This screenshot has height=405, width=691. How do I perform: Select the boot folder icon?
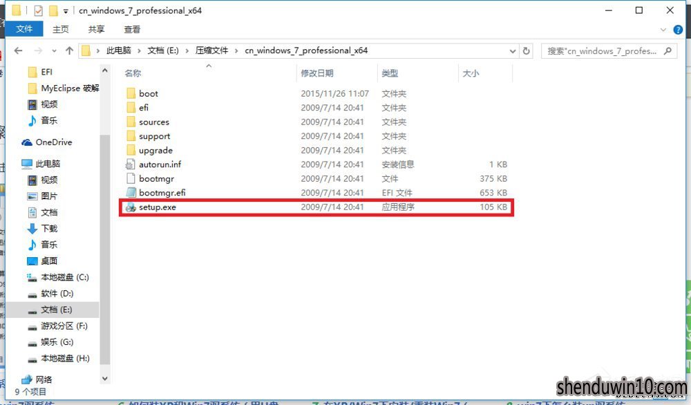(131, 93)
